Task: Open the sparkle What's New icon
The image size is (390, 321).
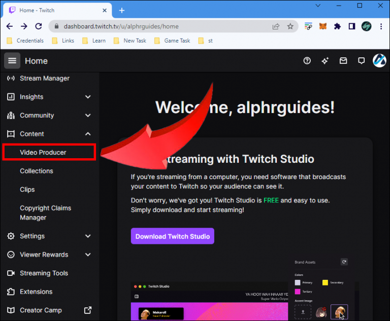Action: [325, 61]
